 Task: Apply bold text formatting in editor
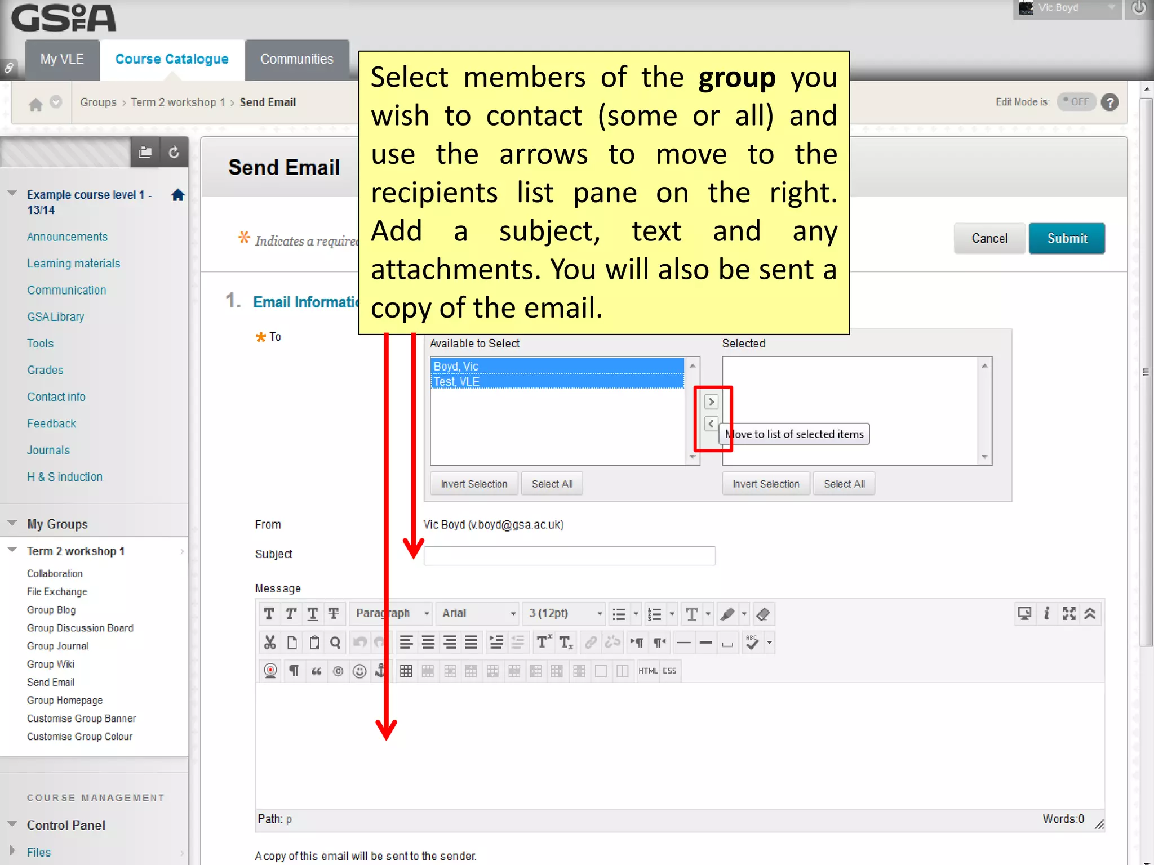[x=269, y=613]
